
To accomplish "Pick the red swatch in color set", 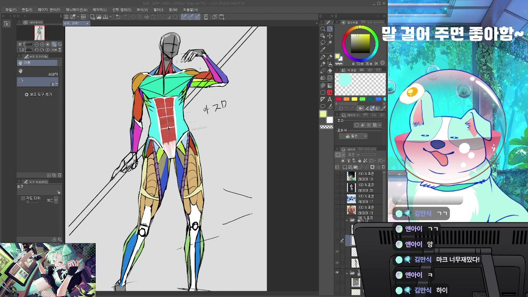I will point(339,99).
